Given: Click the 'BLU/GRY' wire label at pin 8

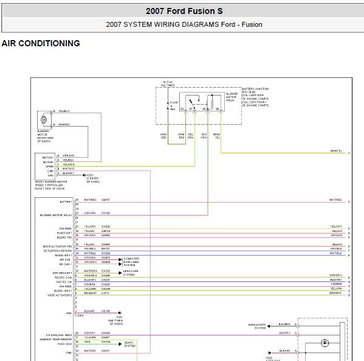Looking at the screenshot, I should pyautogui.click(x=90, y=280).
